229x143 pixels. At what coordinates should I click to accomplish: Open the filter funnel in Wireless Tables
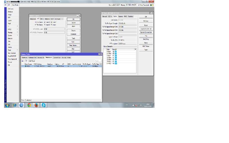(x=26, y=61)
